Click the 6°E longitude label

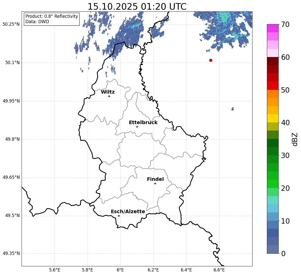click(x=120, y=270)
